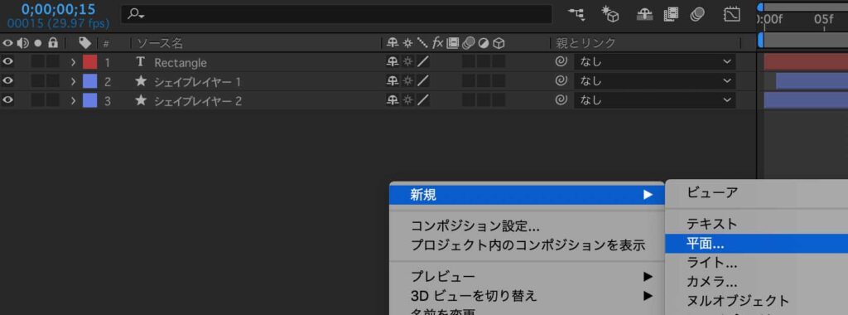Click the ソース名 column header
The image size is (848, 315).
[160, 43]
